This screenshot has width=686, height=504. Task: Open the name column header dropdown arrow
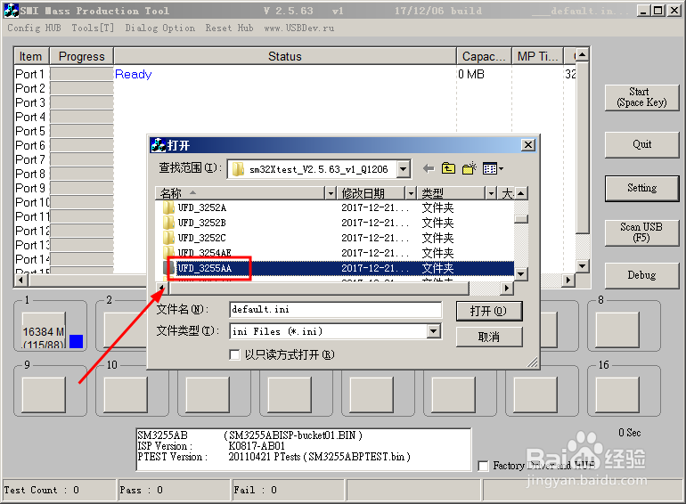(x=331, y=193)
